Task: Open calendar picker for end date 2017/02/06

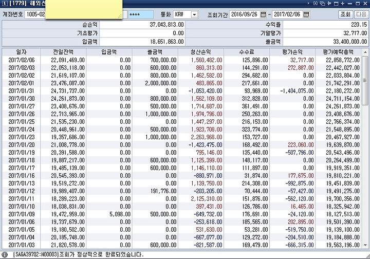Action: (306, 14)
